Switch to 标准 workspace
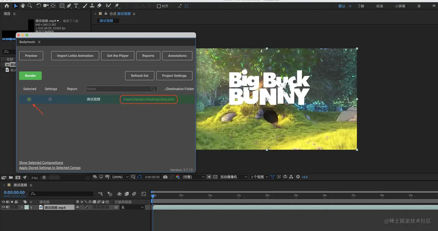The image size is (438, 231). coord(379,6)
